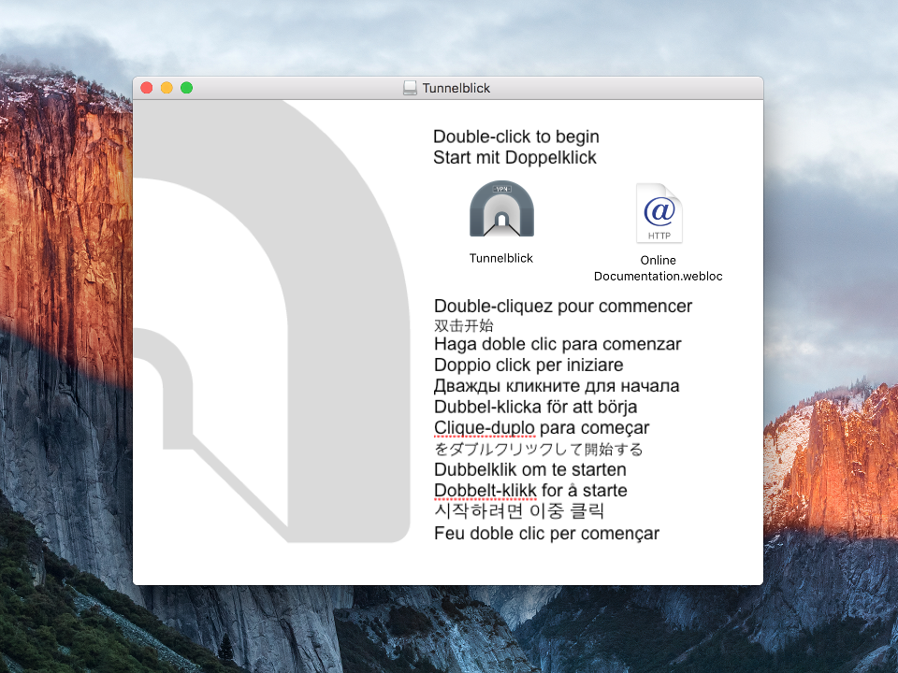The width and height of the screenshot is (898, 673).
Task: Select the Online Documentation.webloc file icon
Action: [659, 213]
